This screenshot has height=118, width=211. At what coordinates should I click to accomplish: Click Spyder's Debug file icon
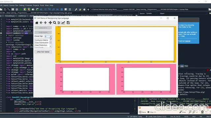click(x=41, y=10)
